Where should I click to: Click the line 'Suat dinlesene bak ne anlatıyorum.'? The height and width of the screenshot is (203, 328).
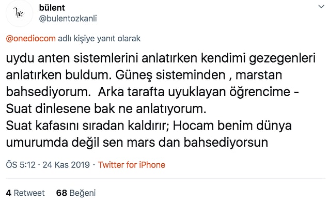click(106, 109)
